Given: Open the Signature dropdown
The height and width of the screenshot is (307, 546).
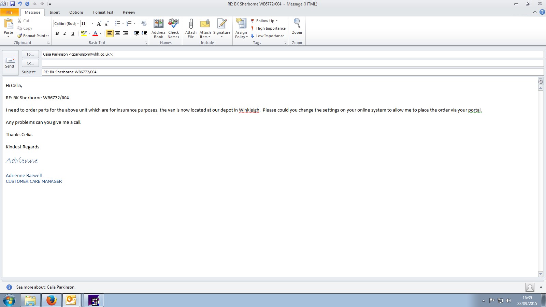Looking at the screenshot, I should click(222, 29).
